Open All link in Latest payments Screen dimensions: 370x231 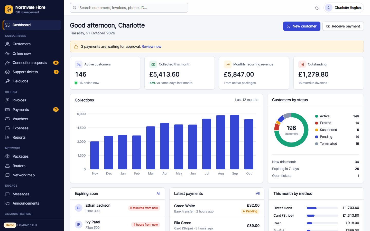[258, 194]
